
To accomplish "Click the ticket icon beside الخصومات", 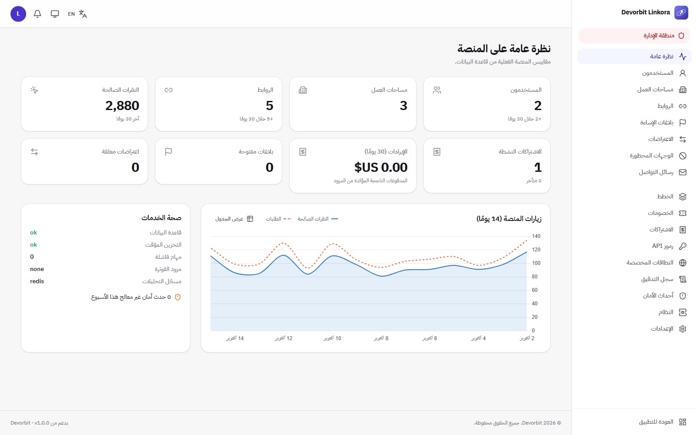I will click(683, 213).
